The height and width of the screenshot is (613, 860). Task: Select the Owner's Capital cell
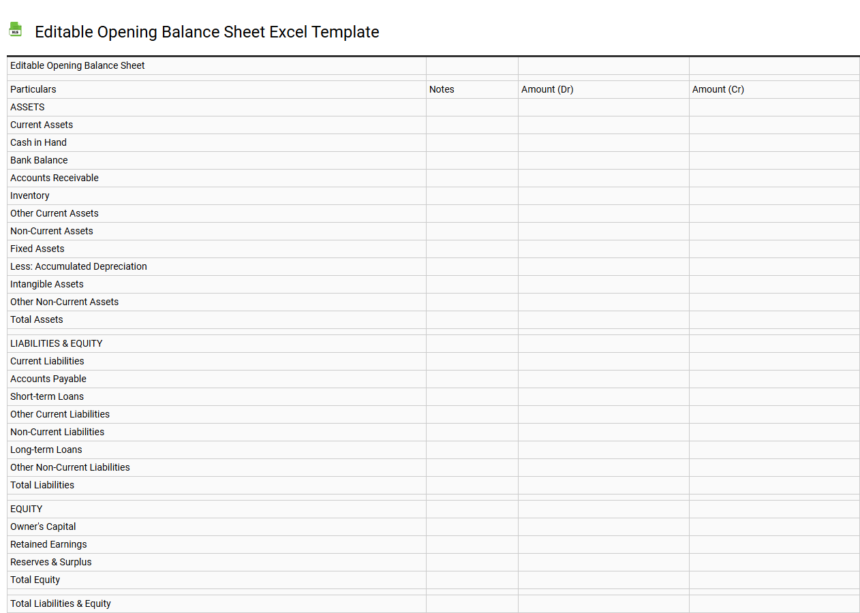43,526
